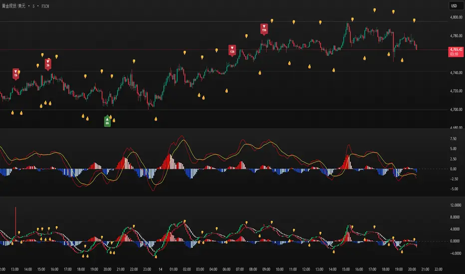Click the 4,700.00 price scale label

(456, 109)
